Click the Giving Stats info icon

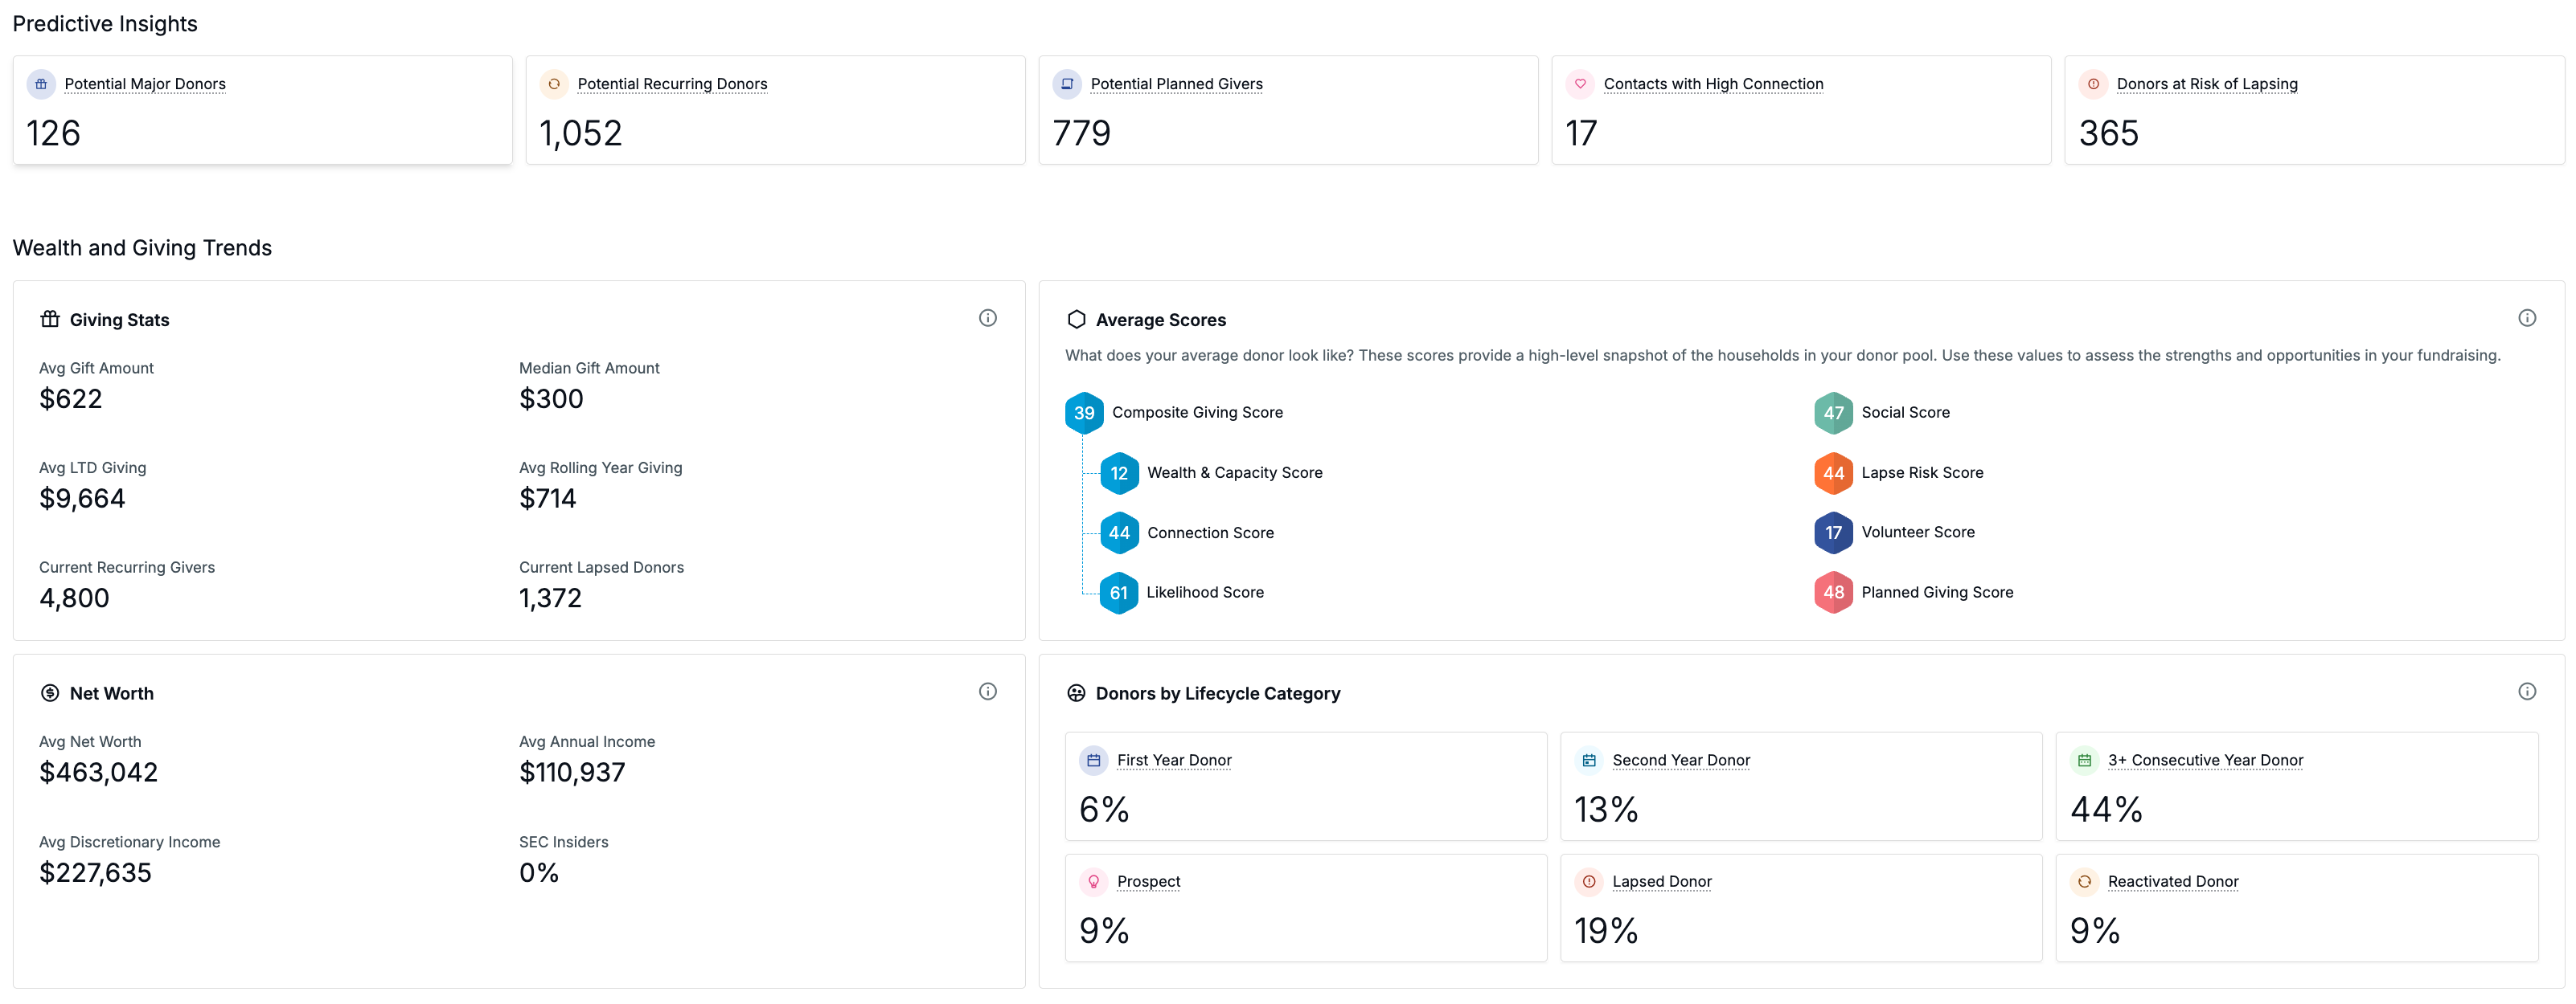[x=987, y=318]
